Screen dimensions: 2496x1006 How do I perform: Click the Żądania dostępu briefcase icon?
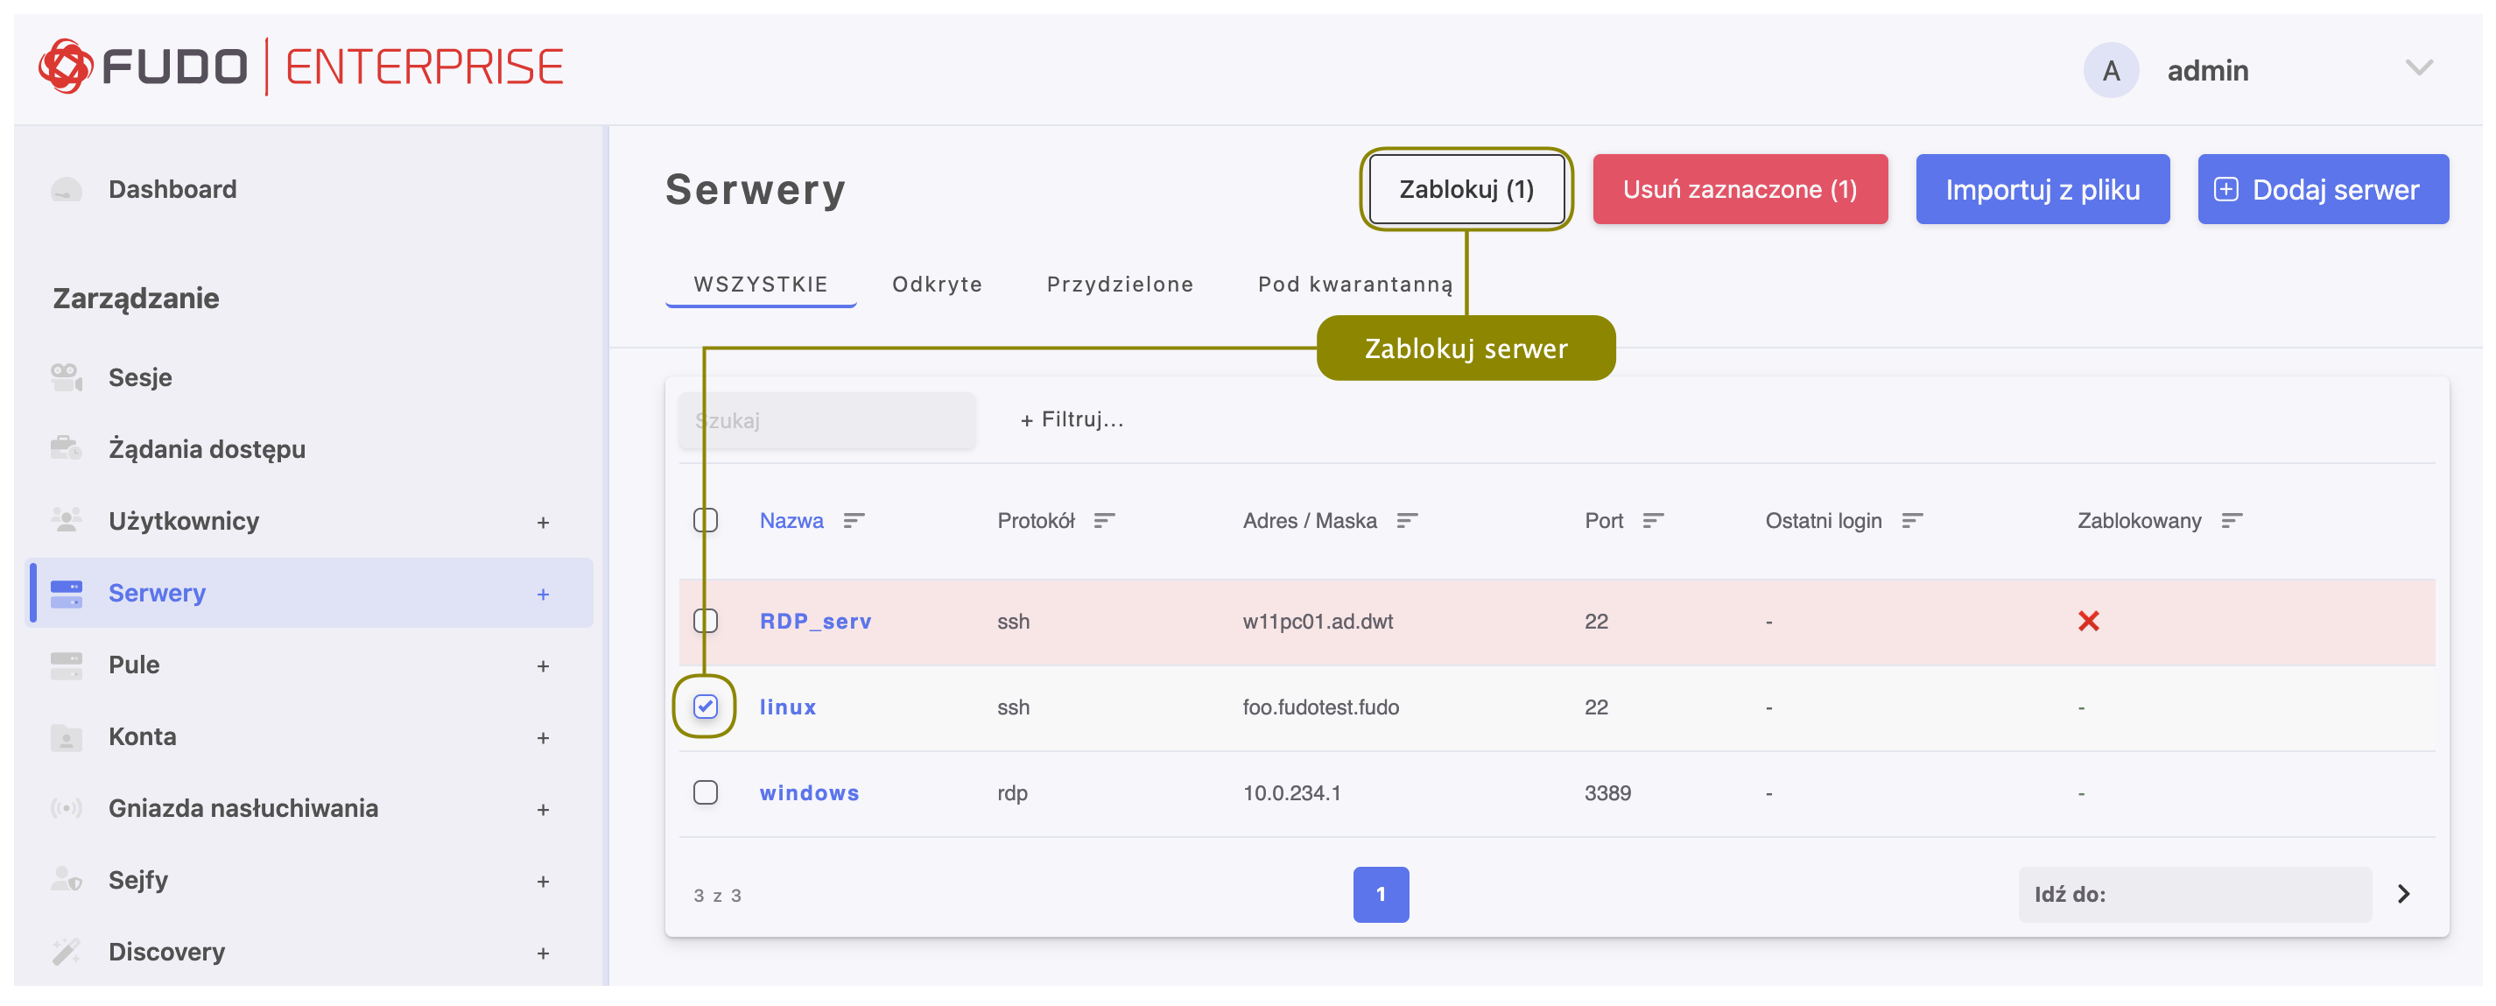66,449
